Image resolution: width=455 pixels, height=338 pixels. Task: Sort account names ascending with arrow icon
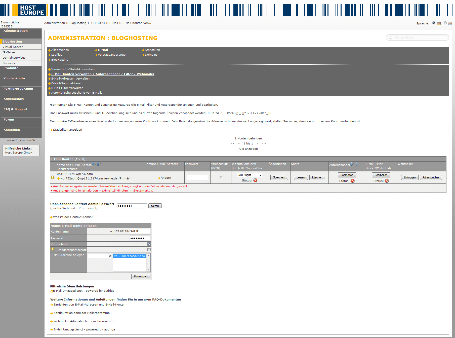tap(99, 164)
